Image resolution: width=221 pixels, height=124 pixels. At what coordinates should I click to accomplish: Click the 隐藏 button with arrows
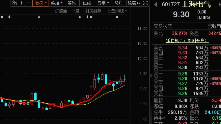(134, 3)
